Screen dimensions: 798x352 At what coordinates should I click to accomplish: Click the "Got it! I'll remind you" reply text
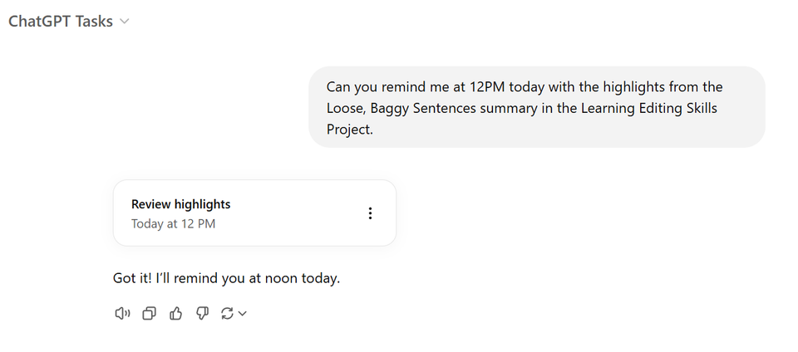(x=226, y=278)
